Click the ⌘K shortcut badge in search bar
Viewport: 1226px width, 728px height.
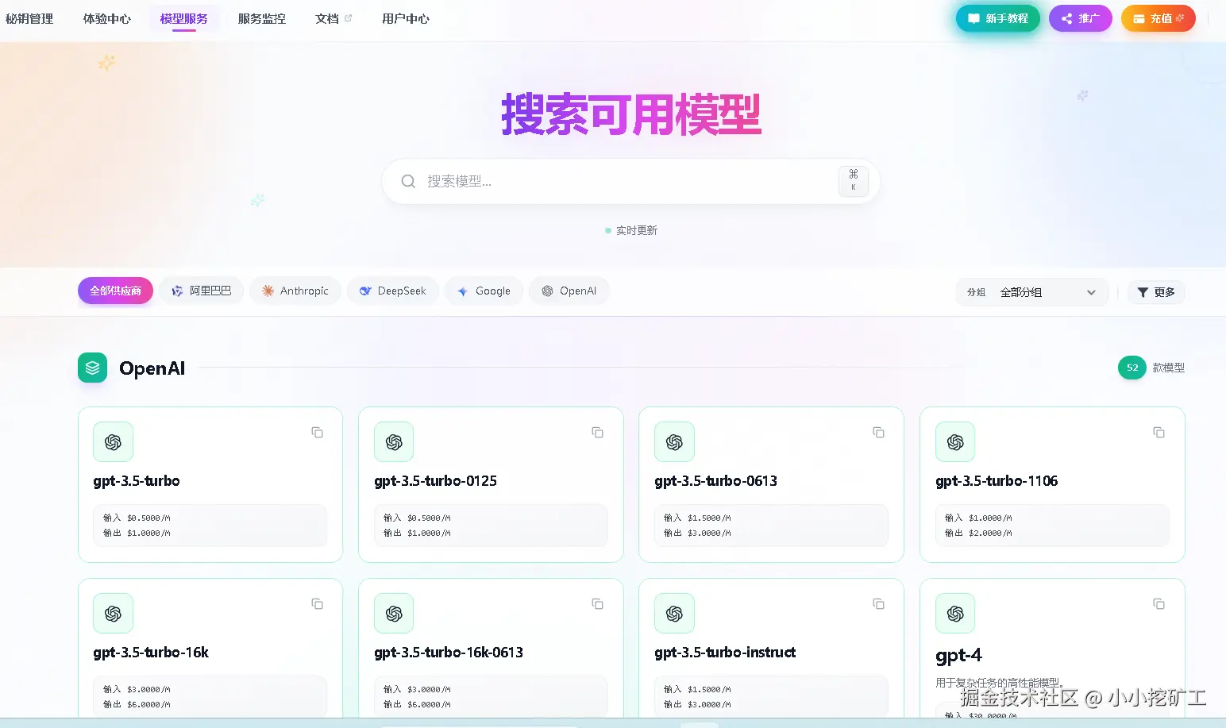click(x=854, y=181)
